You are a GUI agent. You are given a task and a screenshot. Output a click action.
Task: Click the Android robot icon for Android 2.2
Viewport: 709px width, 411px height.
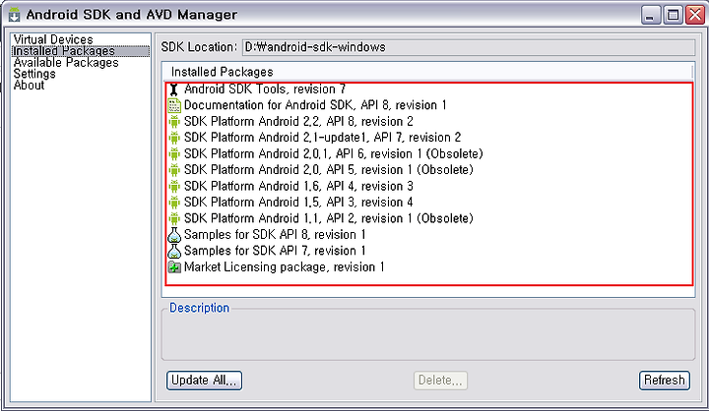(174, 122)
